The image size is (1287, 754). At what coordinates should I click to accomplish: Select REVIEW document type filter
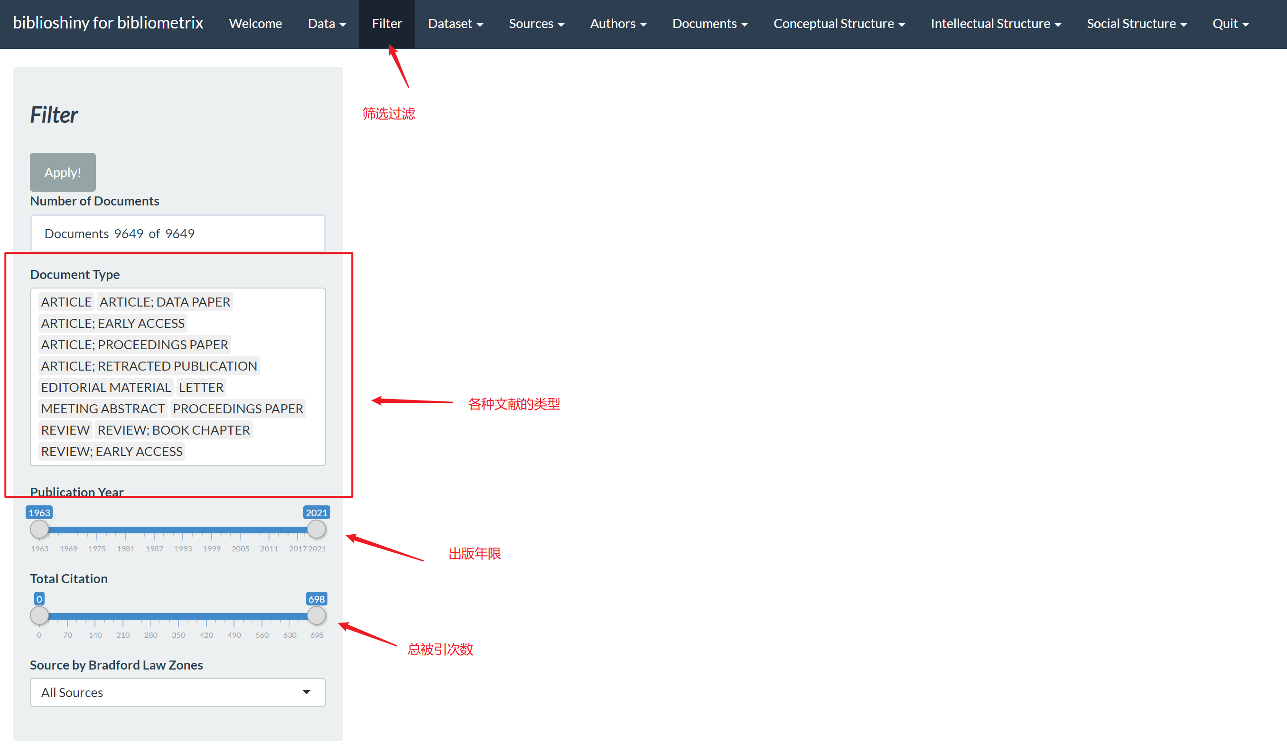coord(64,430)
